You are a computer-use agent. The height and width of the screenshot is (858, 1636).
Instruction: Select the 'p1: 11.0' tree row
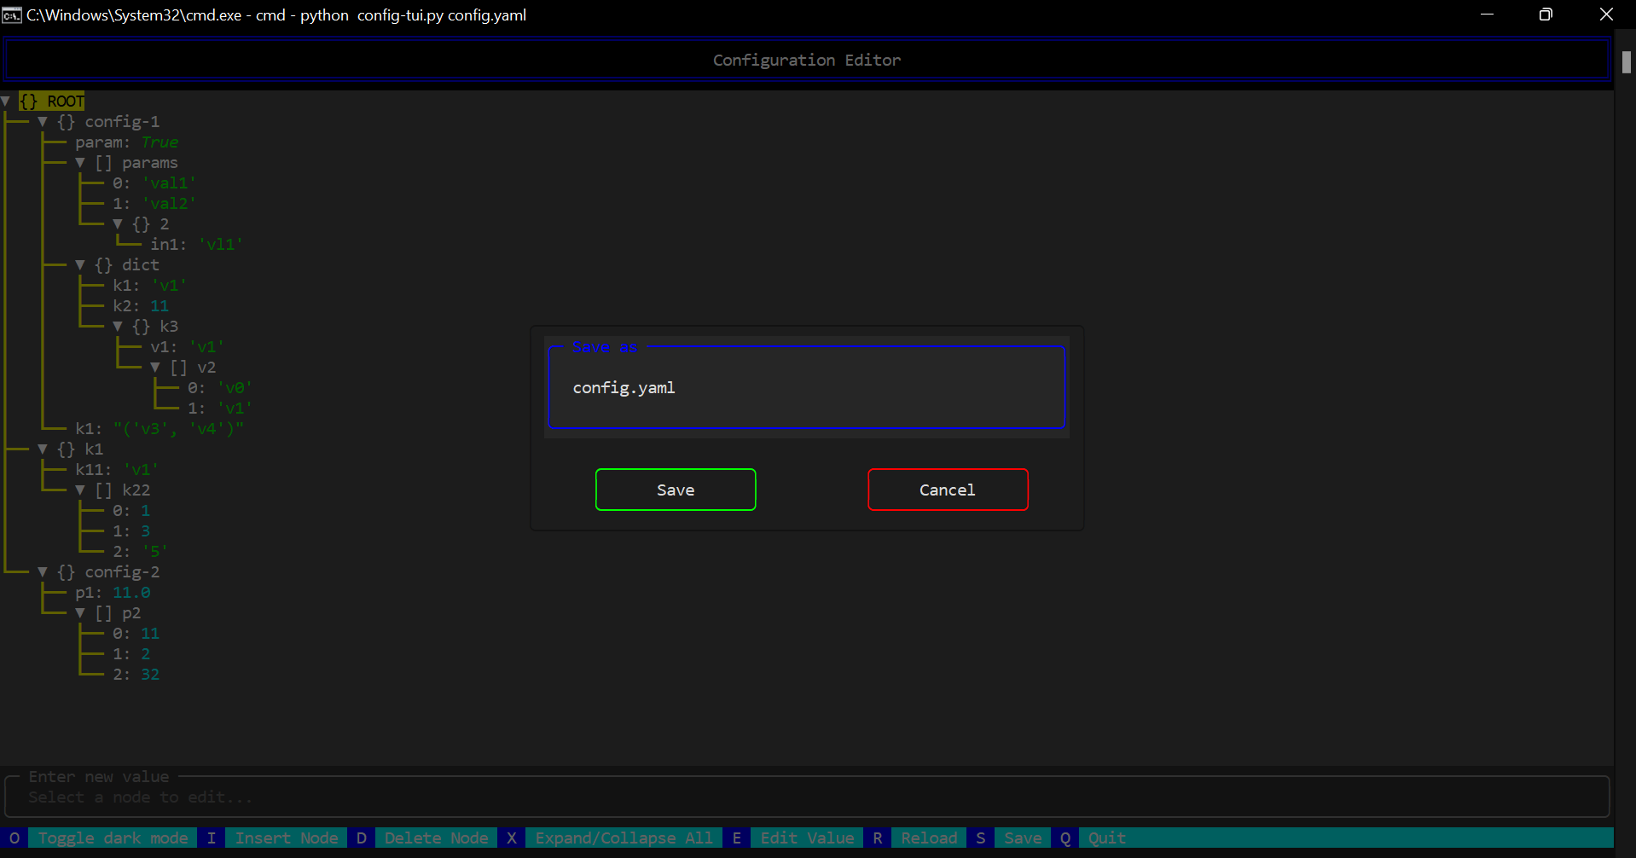tap(113, 593)
